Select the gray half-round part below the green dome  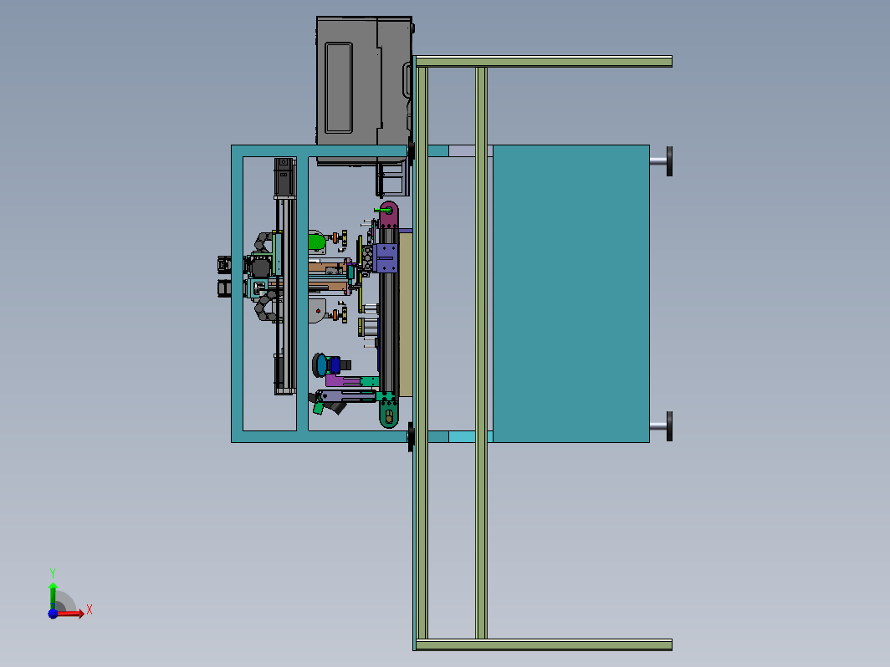pos(317,311)
